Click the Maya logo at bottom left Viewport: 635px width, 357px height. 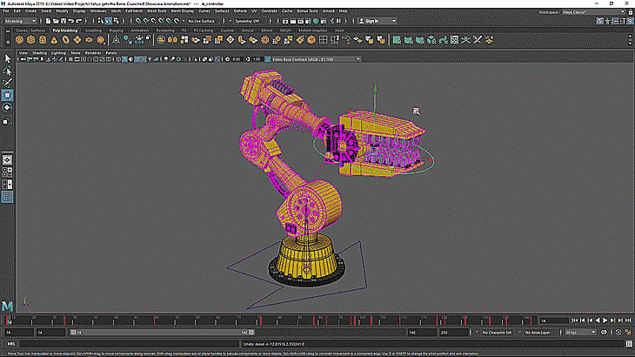(x=7, y=306)
